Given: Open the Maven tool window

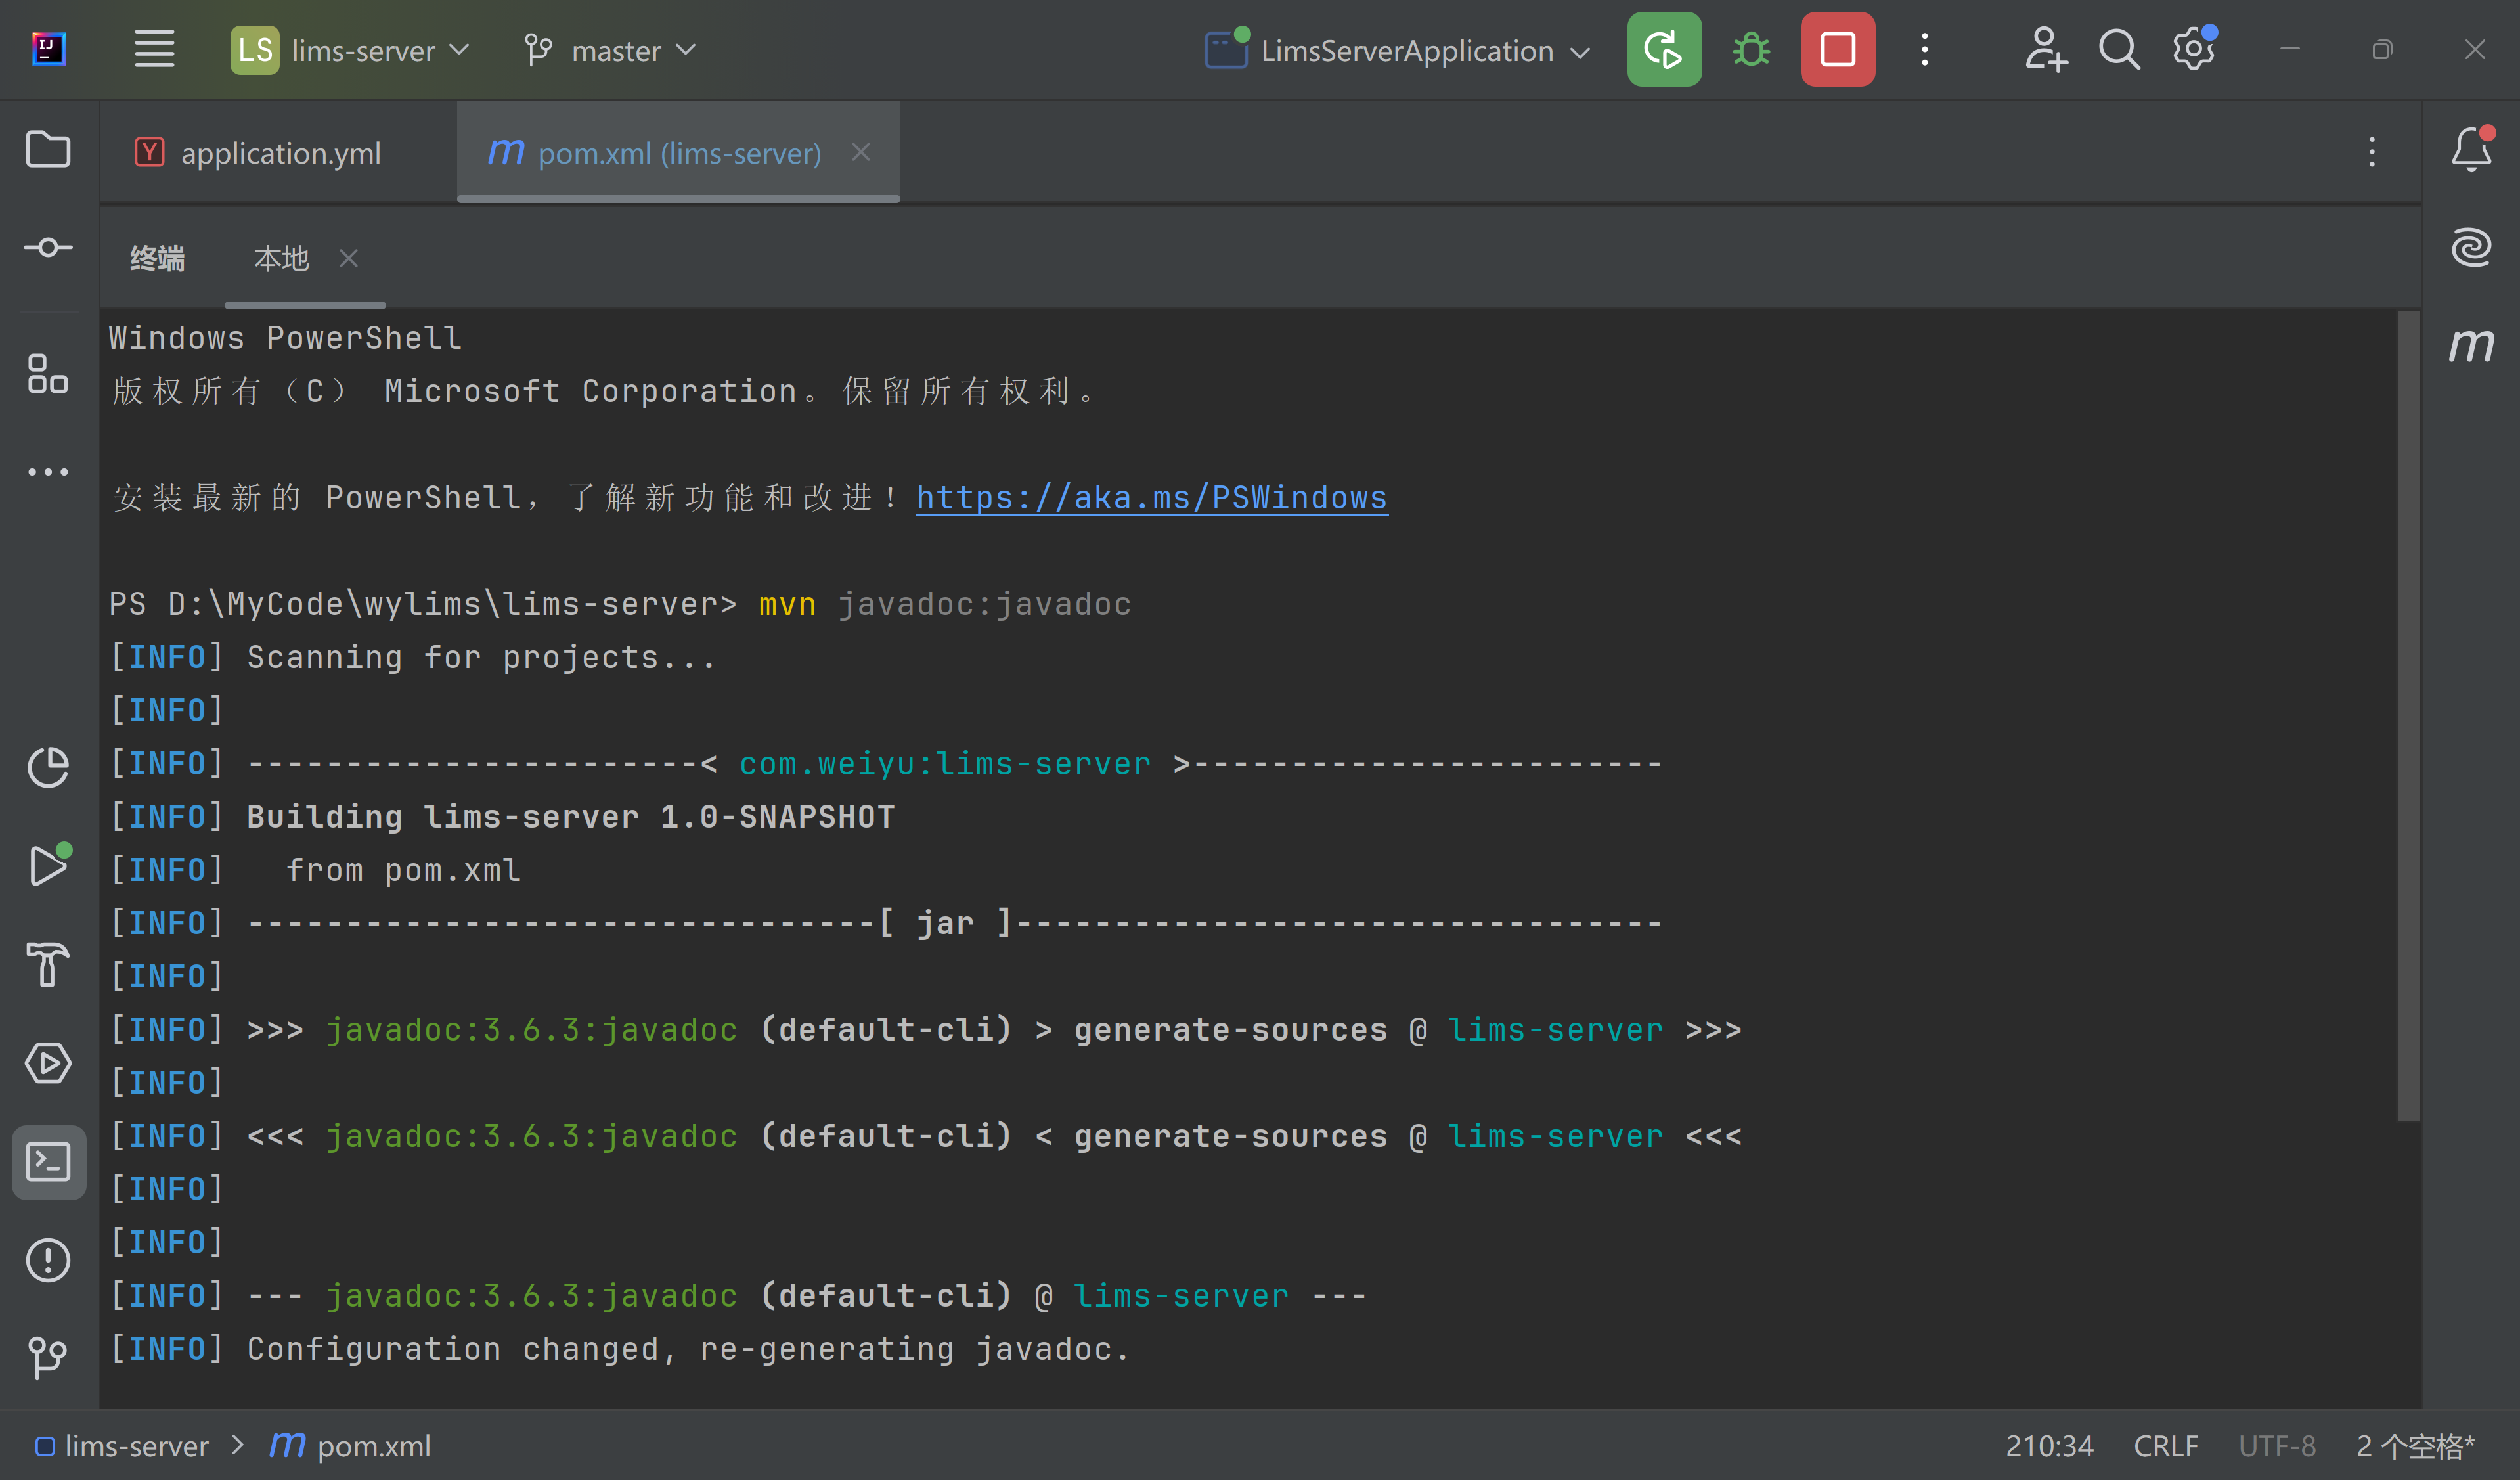Looking at the screenshot, I should tap(2472, 345).
